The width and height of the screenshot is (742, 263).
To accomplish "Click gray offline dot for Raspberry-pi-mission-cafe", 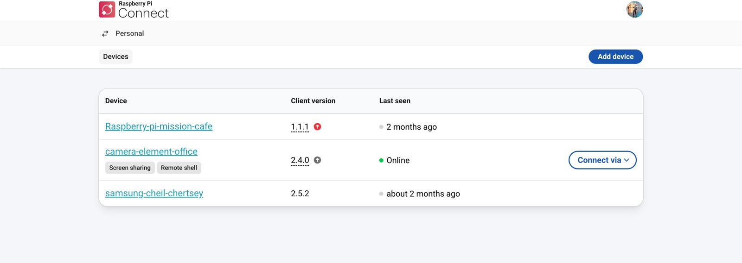I will coord(381,127).
